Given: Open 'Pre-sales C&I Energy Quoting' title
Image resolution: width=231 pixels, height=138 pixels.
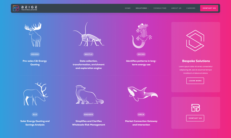Looking at the screenshot, I should click(x=35, y=63).
